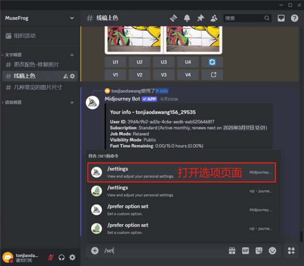The height and width of the screenshot is (266, 304).
Task: Click the Midjourney Bot avatar
Action: (93, 103)
